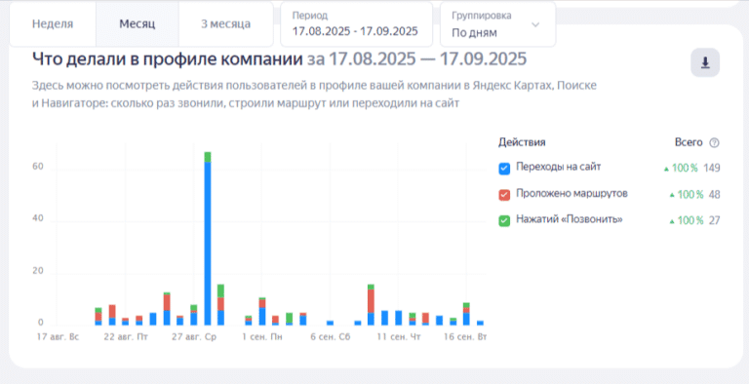Toggle the Нажатий «Позвонить» checkbox
The height and width of the screenshot is (384, 749).
tap(504, 220)
